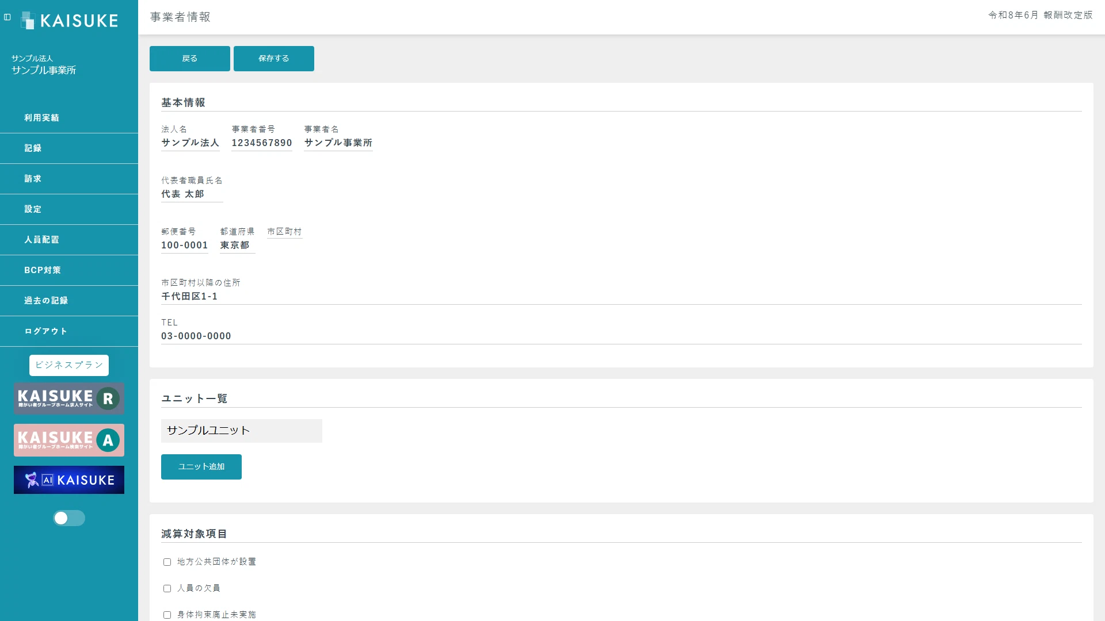Collapse sidebar using top-left panel icon
Viewport: 1105px width, 621px height.
(x=7, y=17)
